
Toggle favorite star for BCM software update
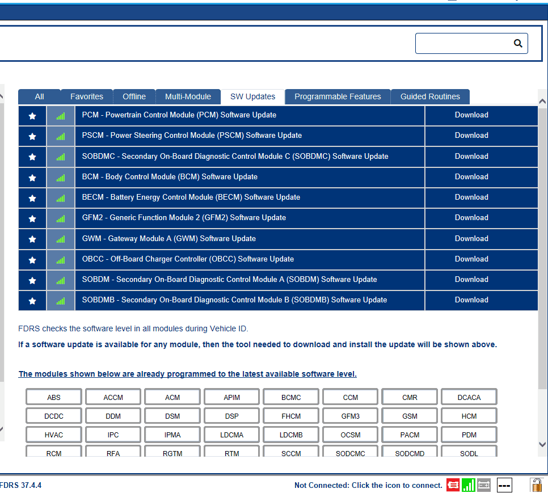point(32,178)
